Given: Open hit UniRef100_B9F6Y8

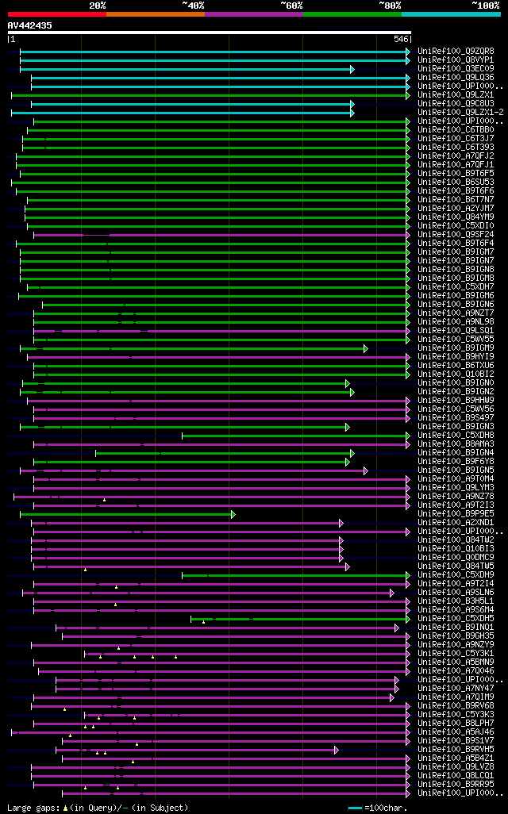Looking at the screenshot, I should point(456,462).
